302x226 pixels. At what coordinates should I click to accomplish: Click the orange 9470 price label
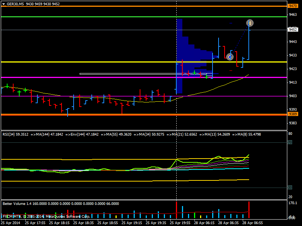pyautogui.click(x=292, y=6)
